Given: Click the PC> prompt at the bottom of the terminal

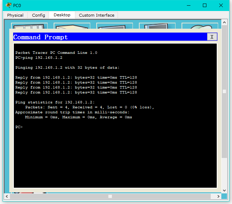Looking at the screenshot, I should (19, 127).
